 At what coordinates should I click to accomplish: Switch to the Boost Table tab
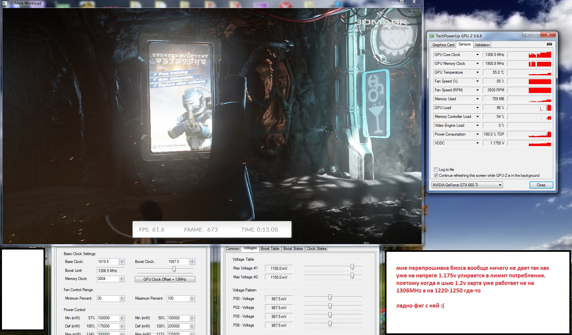click(270, 249)
